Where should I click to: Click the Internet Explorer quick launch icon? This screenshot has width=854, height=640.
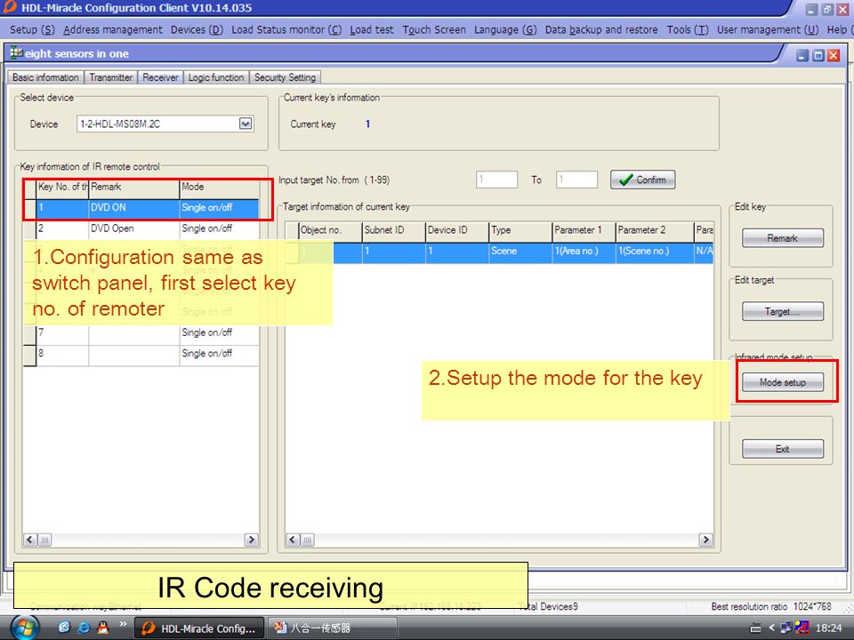(84, 628)
